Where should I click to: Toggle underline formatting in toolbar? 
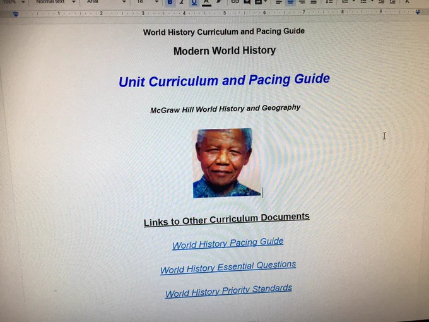194,2
